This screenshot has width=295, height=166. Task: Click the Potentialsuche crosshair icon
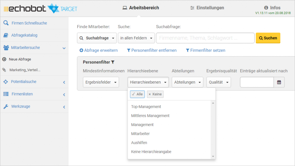[6, 82]
